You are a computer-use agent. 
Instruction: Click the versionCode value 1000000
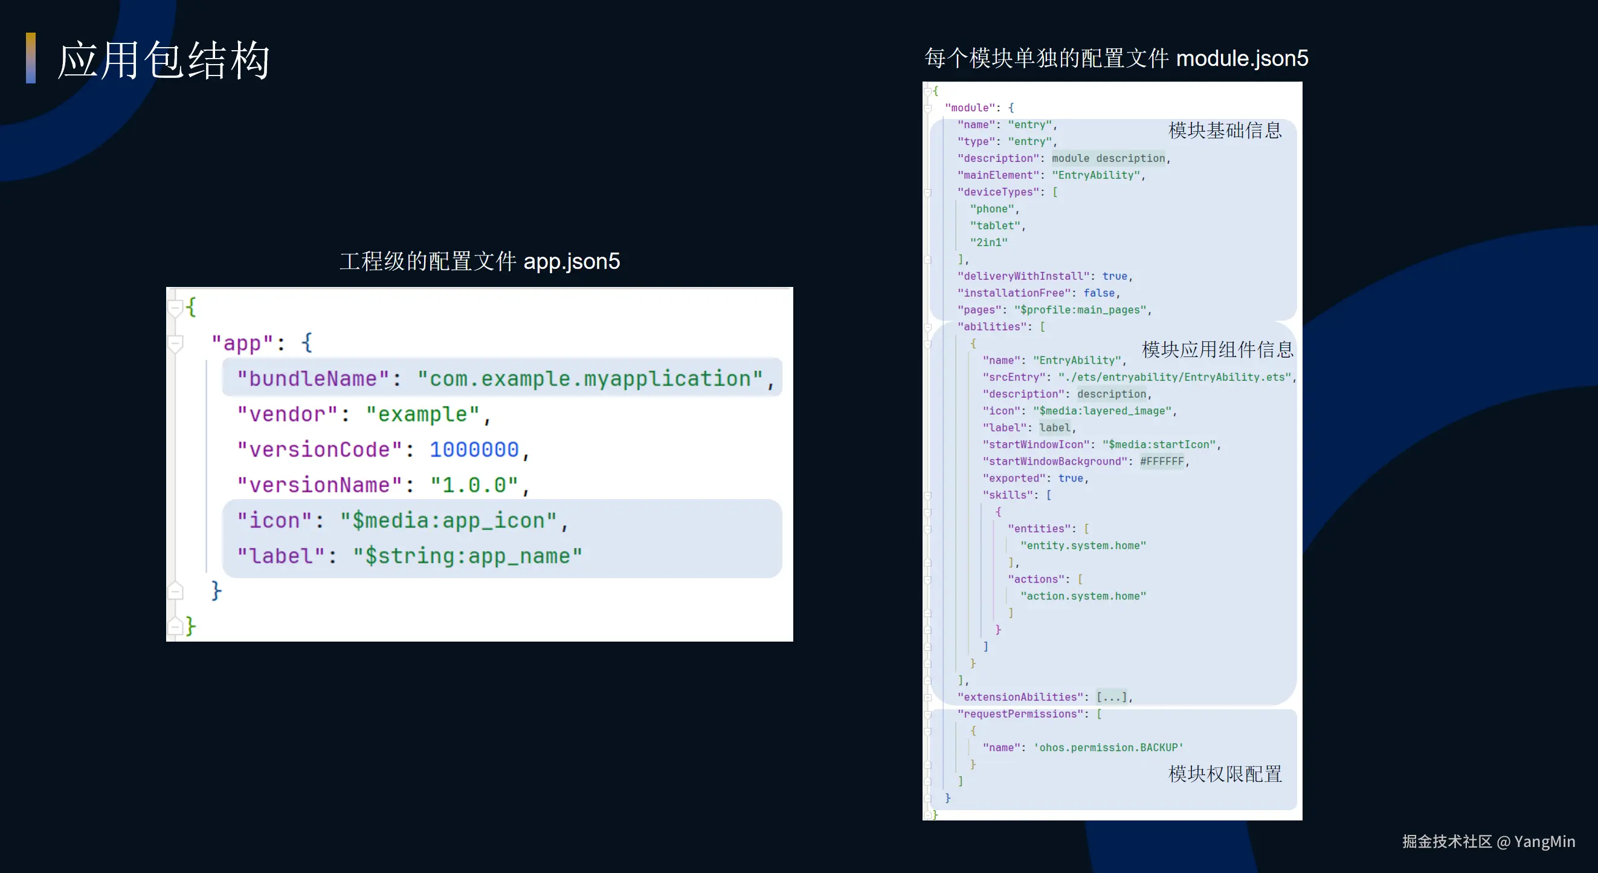pyautogui.click(x=474, y=449)
